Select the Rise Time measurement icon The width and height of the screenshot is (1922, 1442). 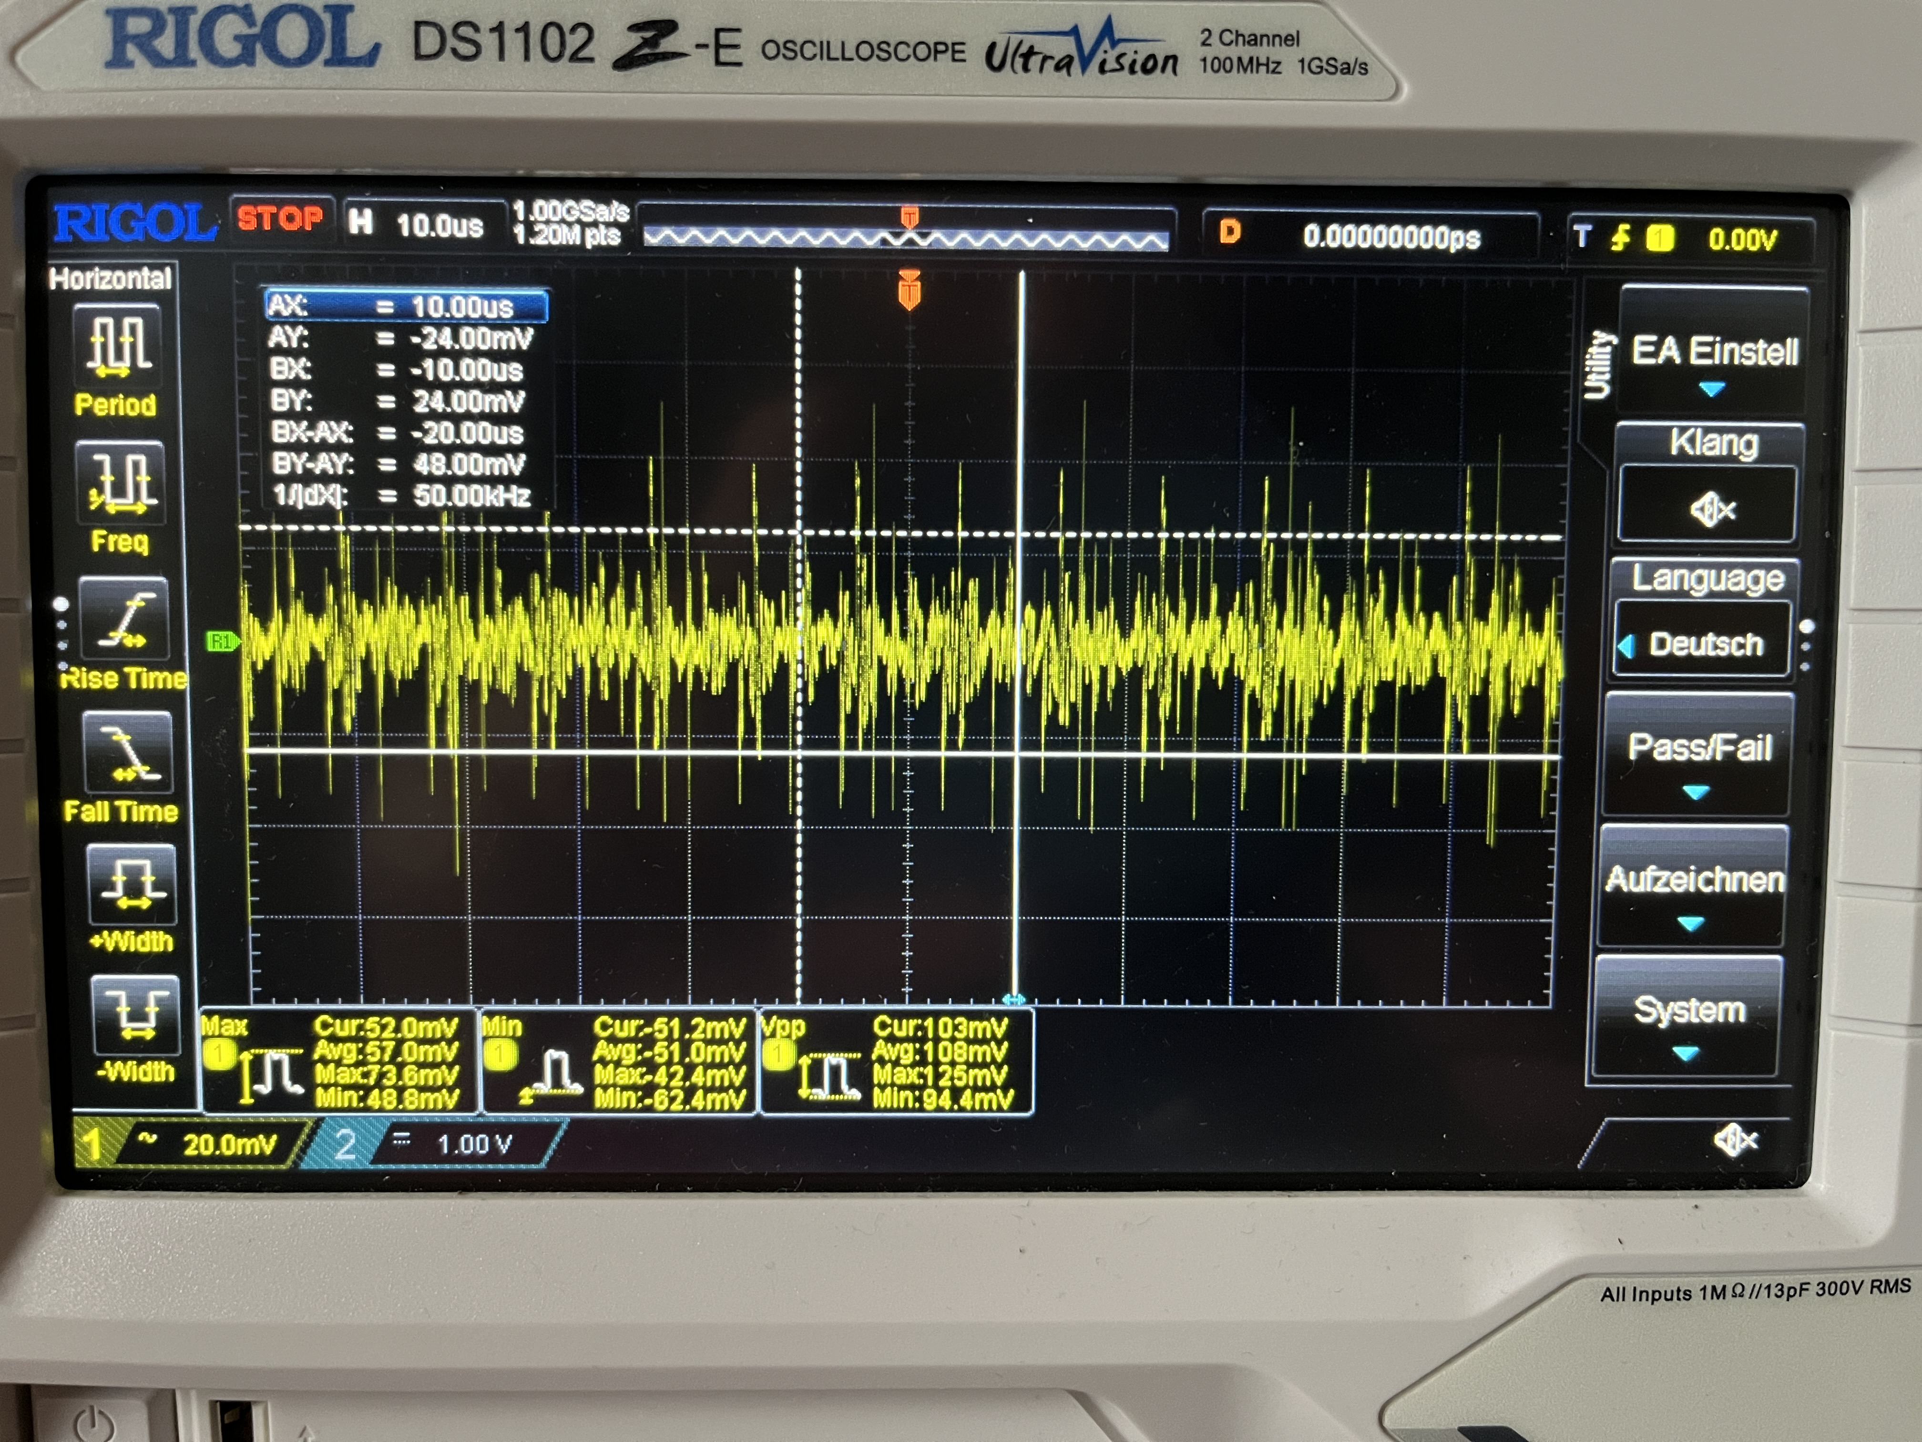(x=124, y=619)
